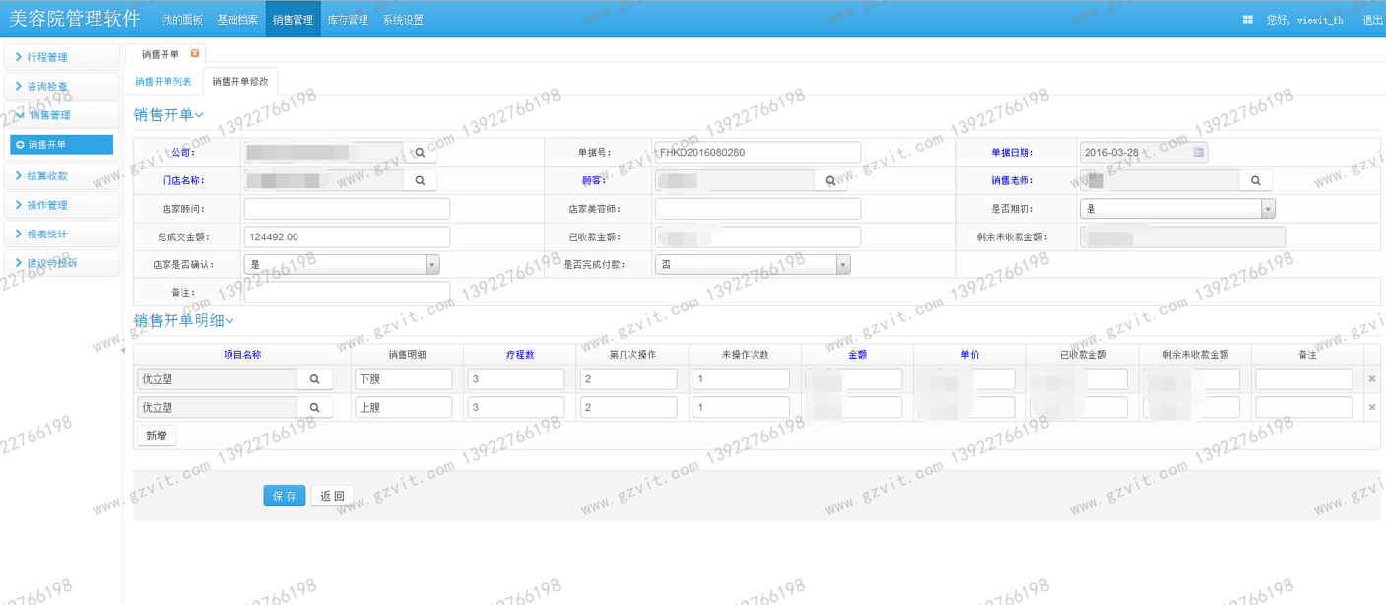Click the 销售明细 field containing 上腹
Image resolution: width=1386 pixels, height=605 pixels.
(x=403, y=408)
